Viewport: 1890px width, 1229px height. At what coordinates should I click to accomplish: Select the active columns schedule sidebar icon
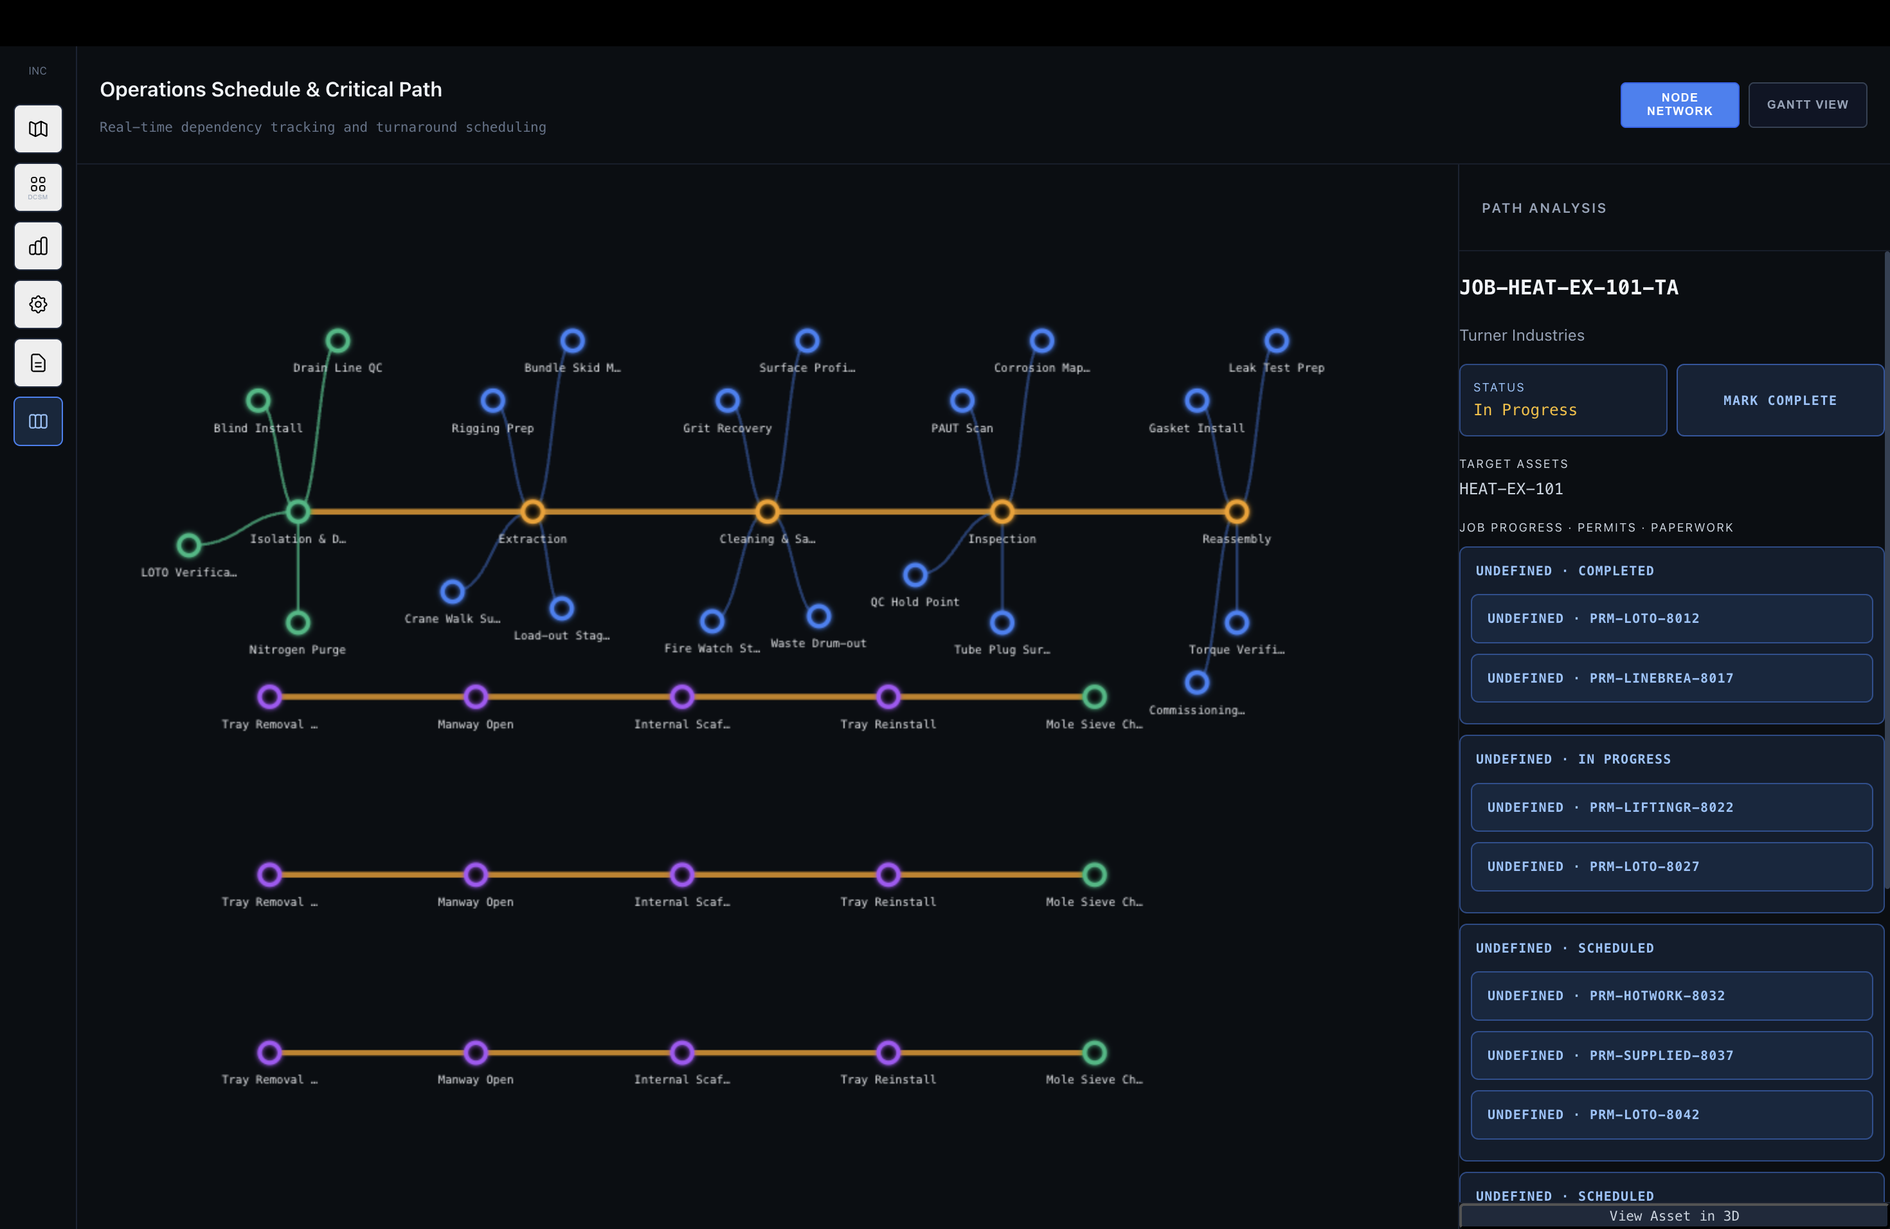click(x=38, y=422)
